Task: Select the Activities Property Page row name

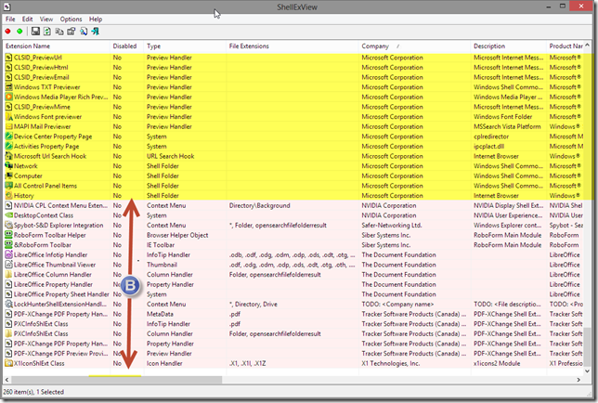Action: [x=46, y=147]
